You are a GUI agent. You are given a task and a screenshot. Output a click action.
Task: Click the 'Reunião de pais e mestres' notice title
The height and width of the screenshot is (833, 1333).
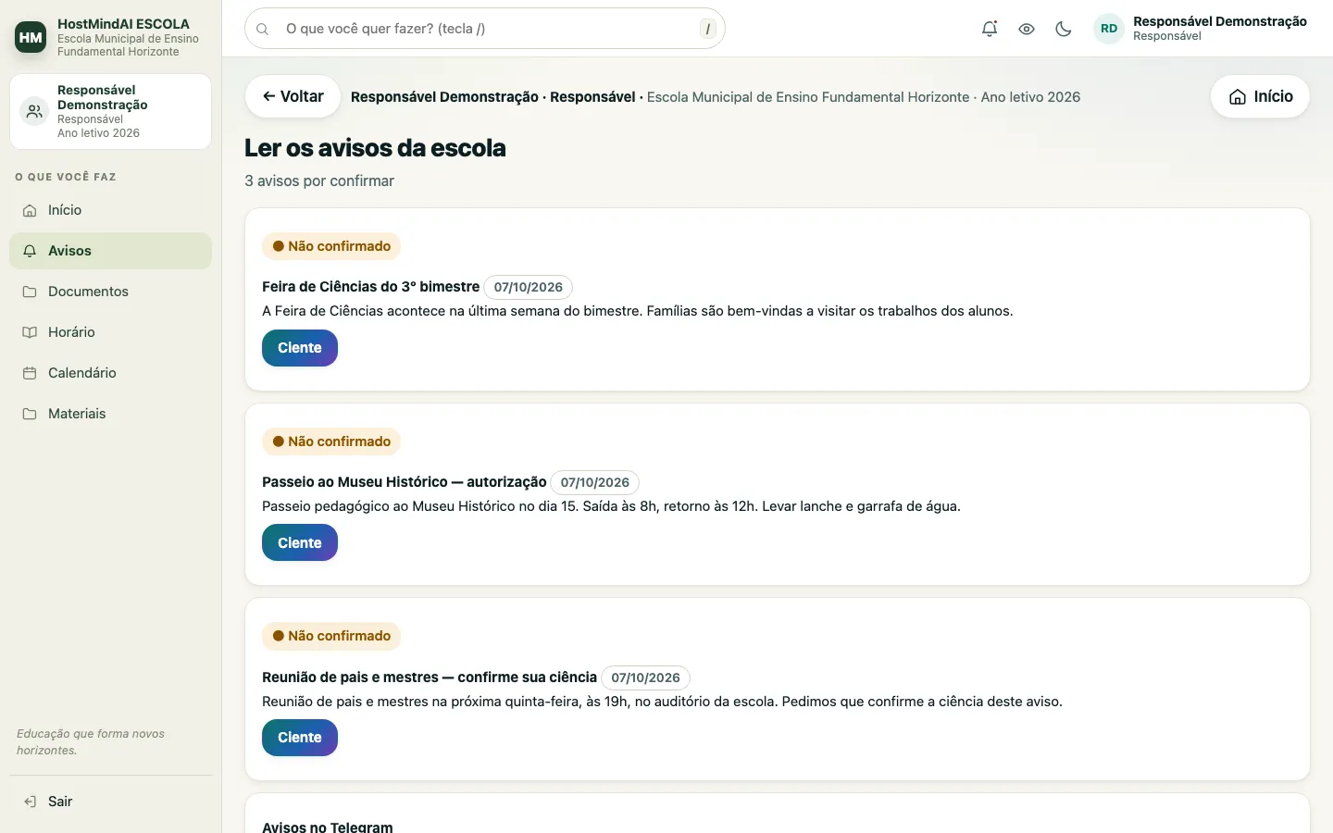click(x=430, y=678)
